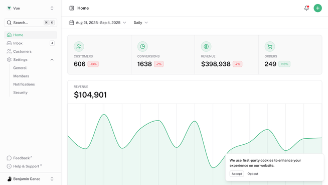Click the +13% orders badge
The width and height of the screenshot is (328, 185).
(x=284, y=64)
